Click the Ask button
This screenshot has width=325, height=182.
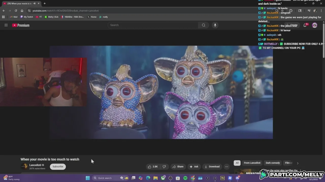coord(194,167)
